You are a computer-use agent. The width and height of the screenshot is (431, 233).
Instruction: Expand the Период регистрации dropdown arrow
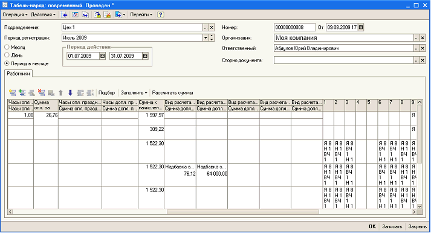[206, 38]
